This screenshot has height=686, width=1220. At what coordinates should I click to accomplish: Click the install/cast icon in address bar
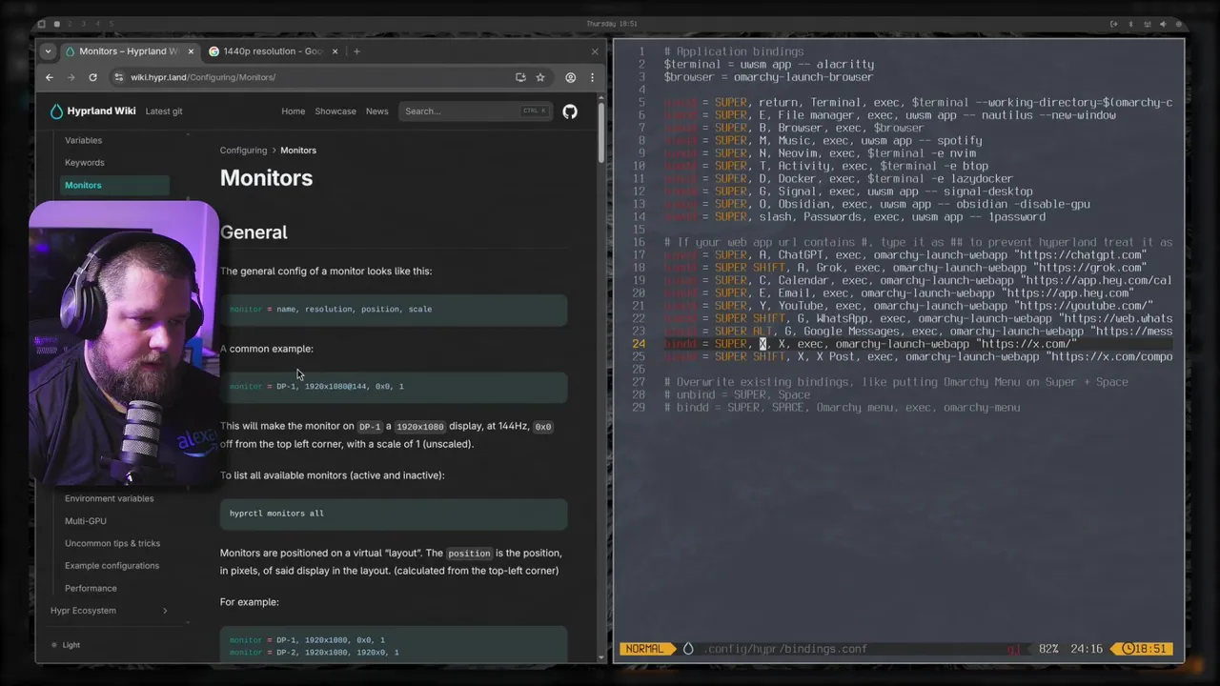point(520,77)
